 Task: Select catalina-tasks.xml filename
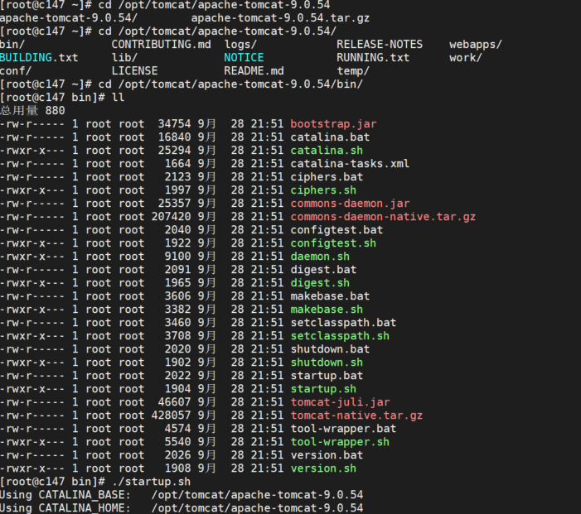(x=350, y=164)
